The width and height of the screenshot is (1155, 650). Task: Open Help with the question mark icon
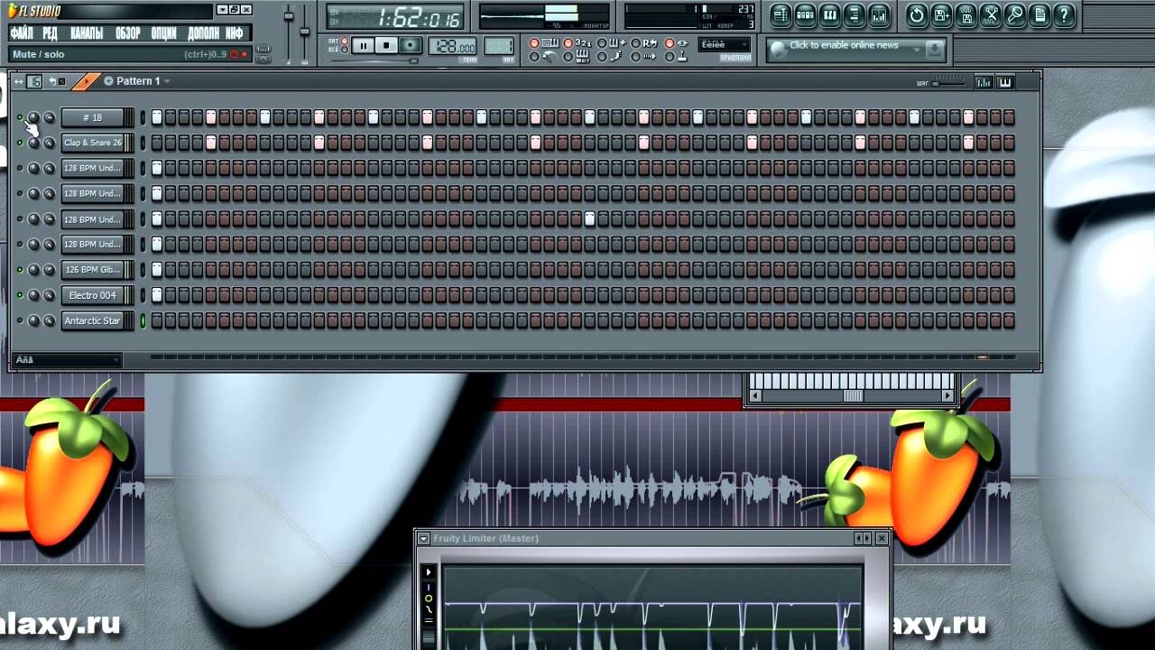coord(1064,14)
